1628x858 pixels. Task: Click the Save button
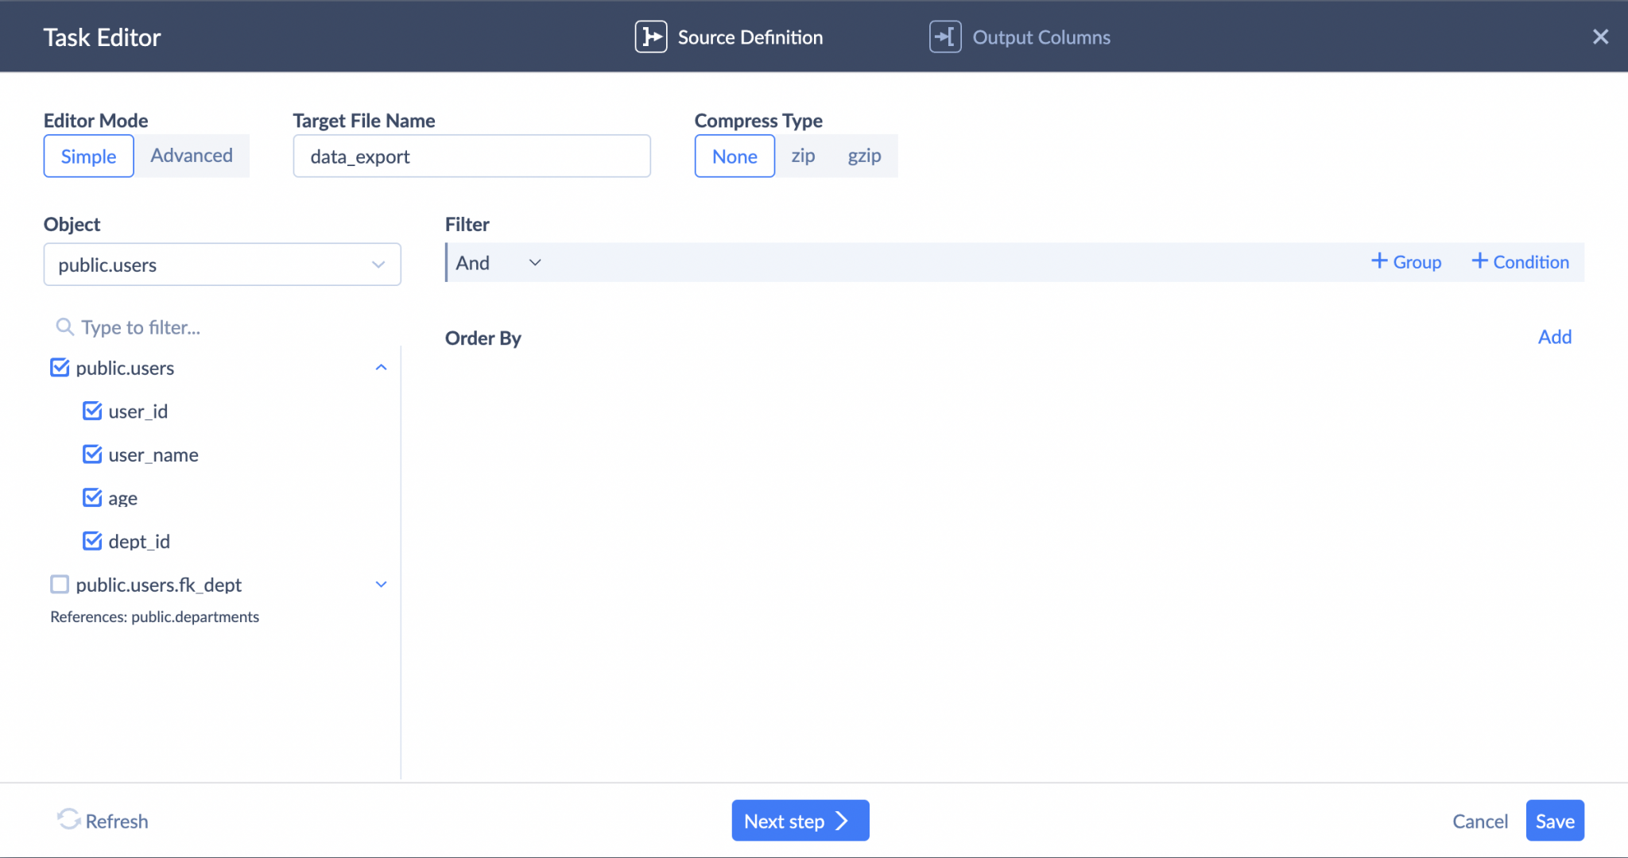[1554, 820]
